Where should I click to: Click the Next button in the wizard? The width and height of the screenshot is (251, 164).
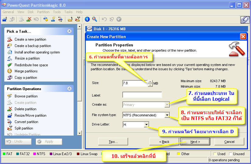(x=195, y=142)
